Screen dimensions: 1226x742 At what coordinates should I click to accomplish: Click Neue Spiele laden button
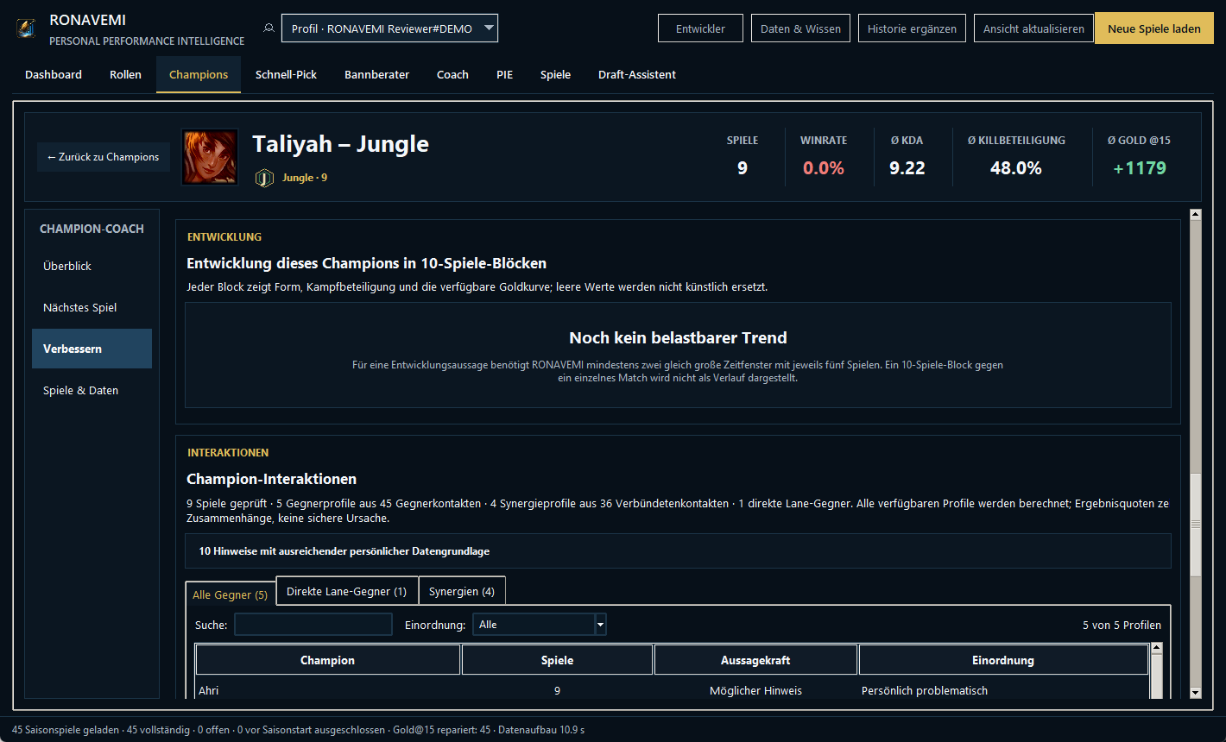coord(1154,28)
